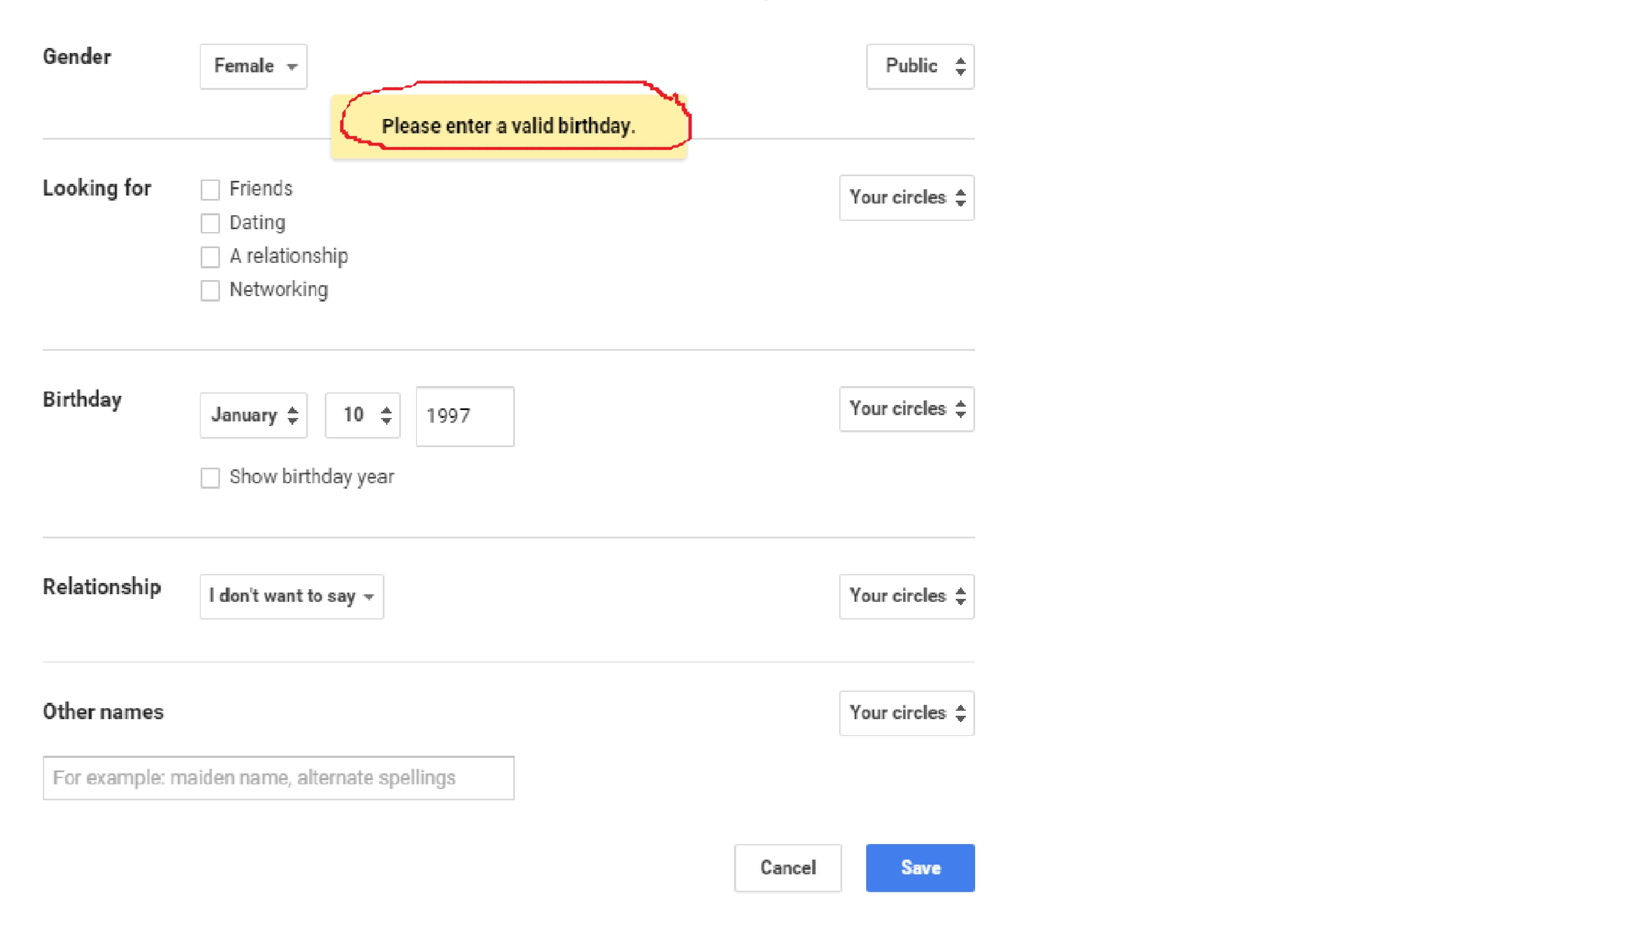This screenshot has height=937, width=1649.
Task: Click the blue Save button
Action: click(920, 868)
